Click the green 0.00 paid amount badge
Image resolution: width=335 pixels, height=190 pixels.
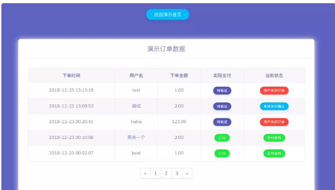click(x=222, y=153)
